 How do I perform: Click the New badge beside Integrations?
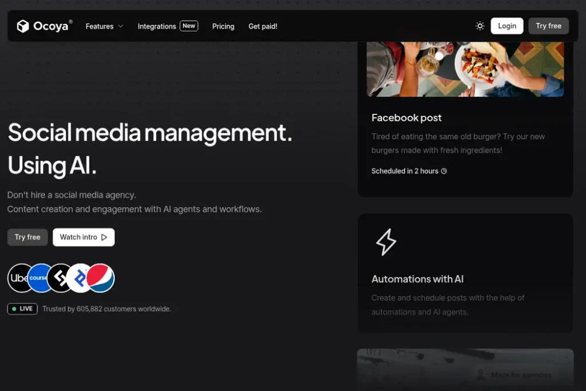[x=189, y=26]
